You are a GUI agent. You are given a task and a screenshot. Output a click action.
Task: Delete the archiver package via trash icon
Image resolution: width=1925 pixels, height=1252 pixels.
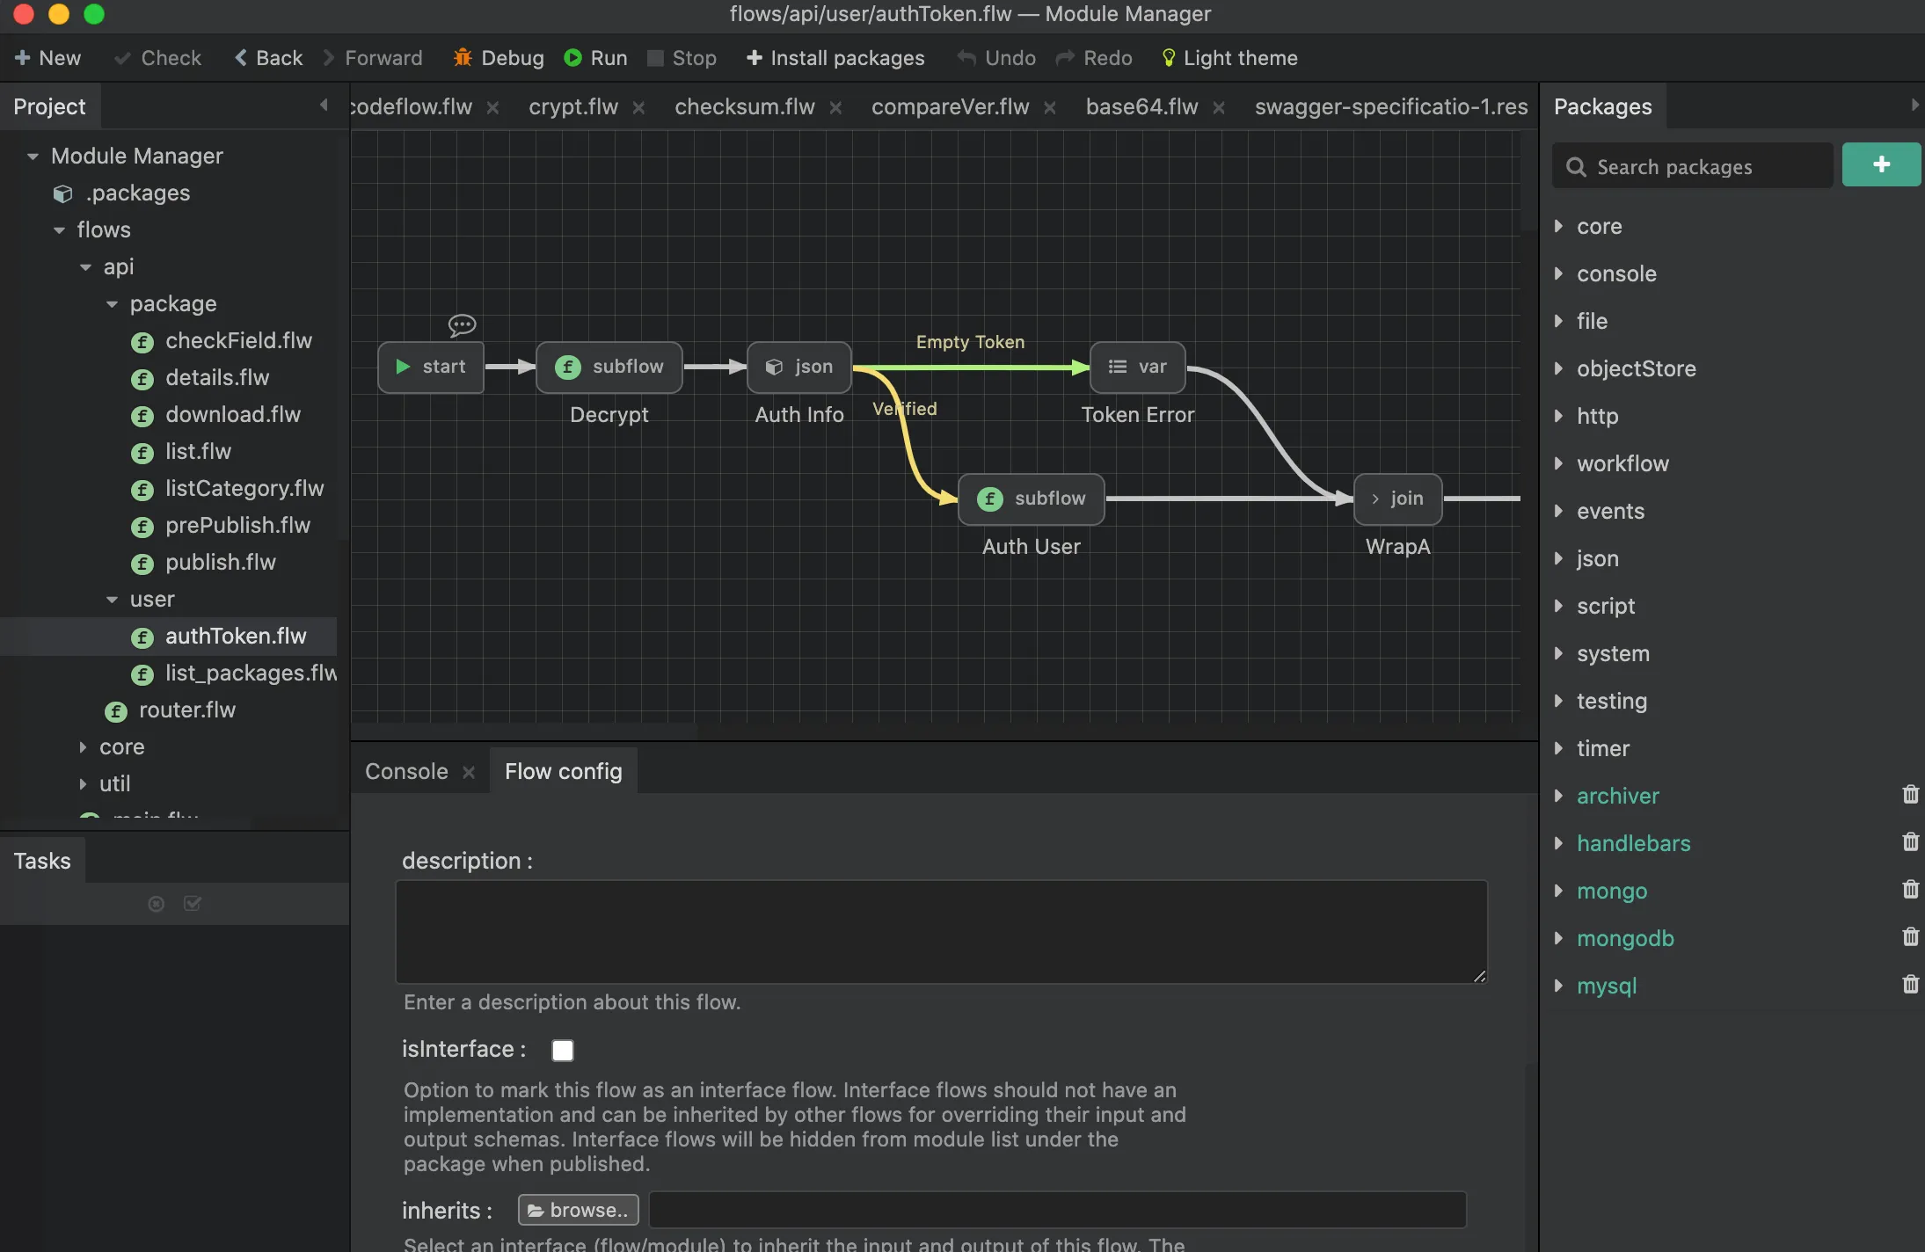pyautogui.click(x=1910, y=795)
